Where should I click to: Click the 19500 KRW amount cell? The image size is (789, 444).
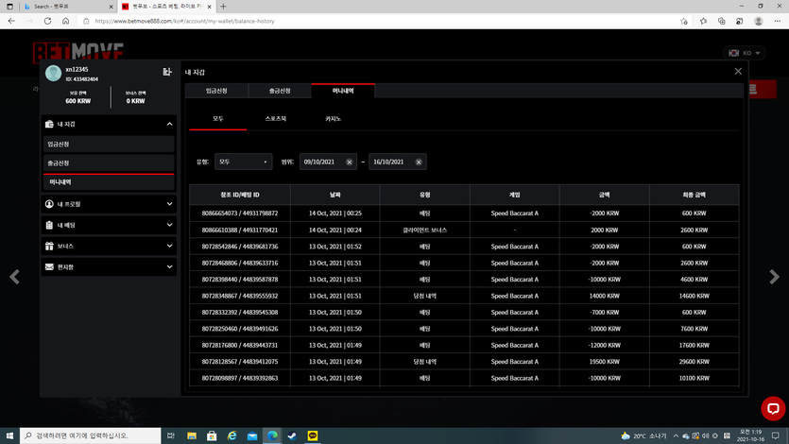tap(605, 362)
